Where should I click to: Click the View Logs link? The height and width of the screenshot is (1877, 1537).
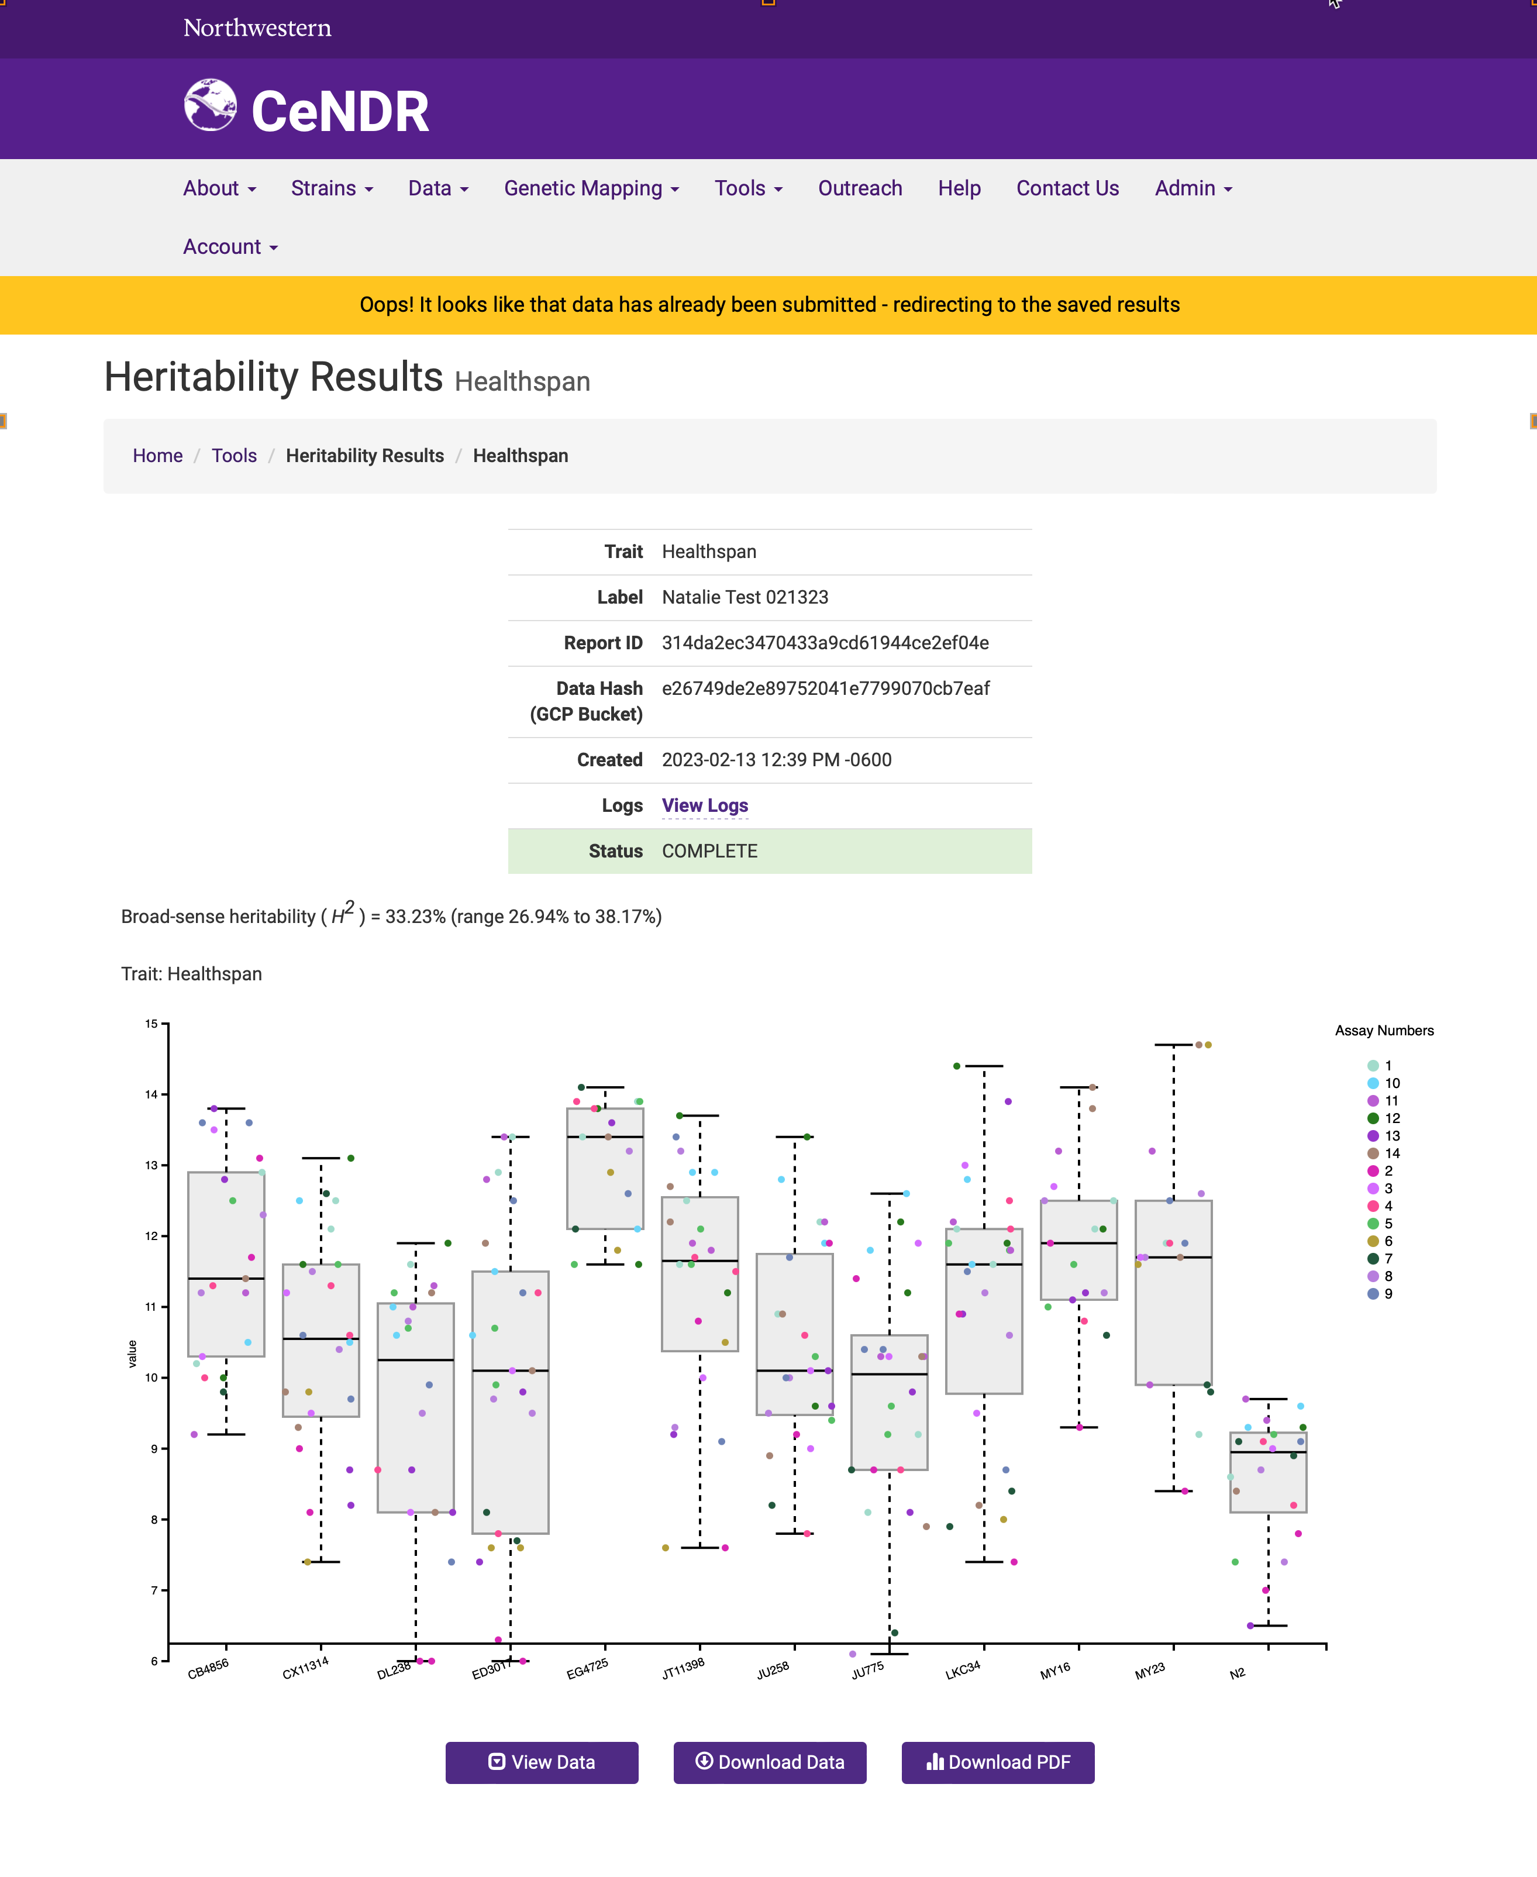705,805
